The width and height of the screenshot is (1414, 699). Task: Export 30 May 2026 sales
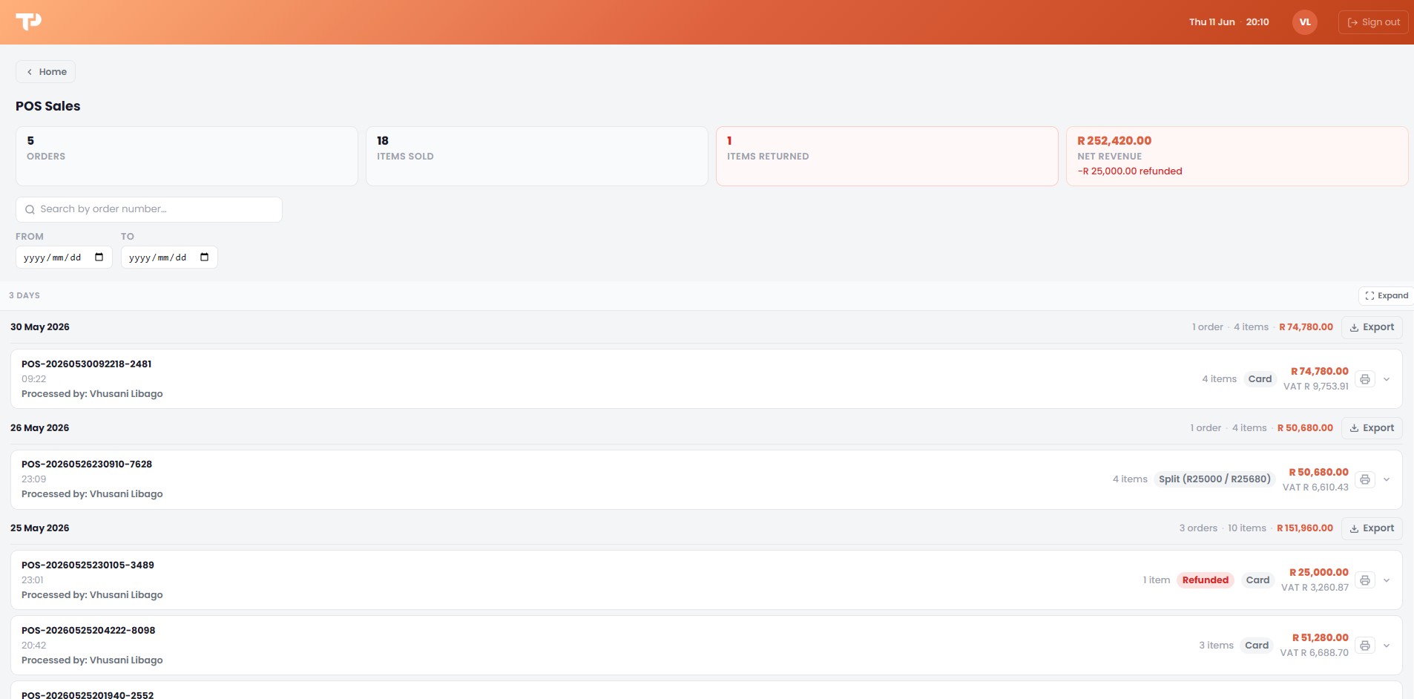point(1372,327)
